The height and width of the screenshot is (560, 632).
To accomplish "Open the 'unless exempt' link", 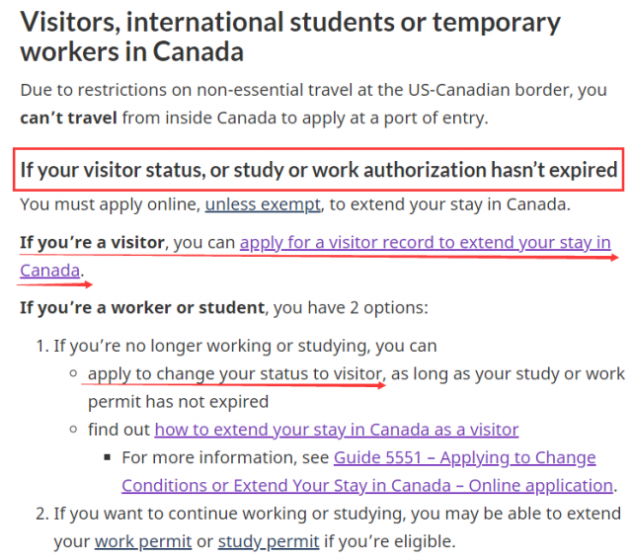I will [263, 204].
